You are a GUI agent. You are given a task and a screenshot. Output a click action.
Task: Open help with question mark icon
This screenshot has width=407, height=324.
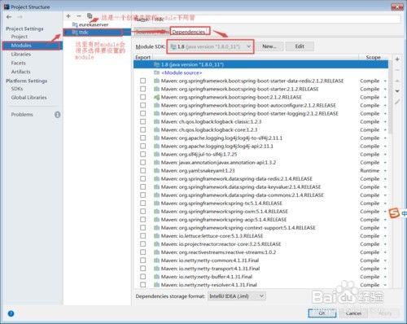pyautogui.click(x=11, y=313)
